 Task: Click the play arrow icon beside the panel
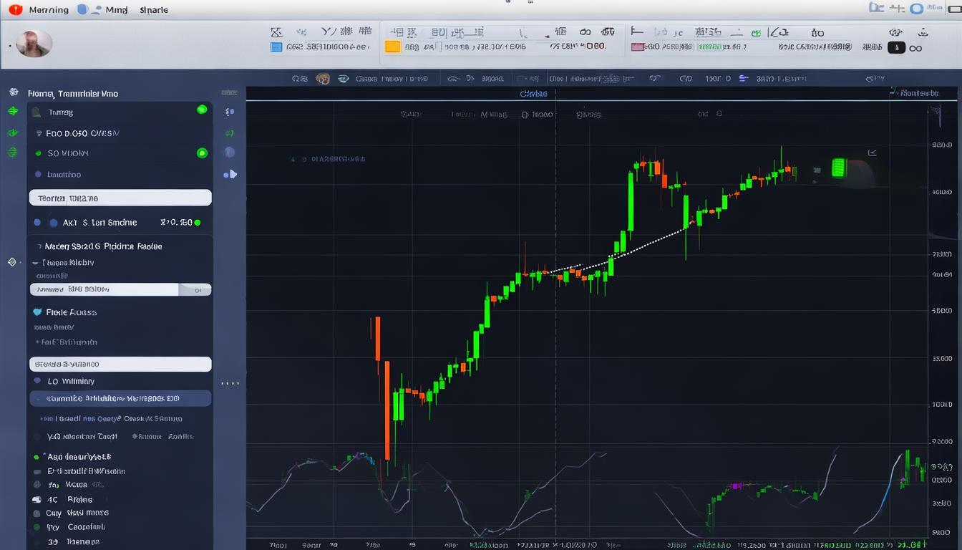point(230,174)
